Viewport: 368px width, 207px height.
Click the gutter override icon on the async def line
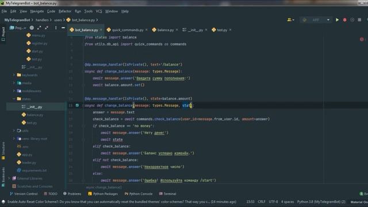click(x=77, y=105)
